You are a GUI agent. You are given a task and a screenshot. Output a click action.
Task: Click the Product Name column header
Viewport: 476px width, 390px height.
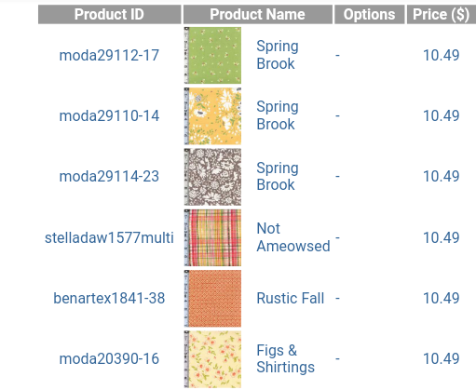[258, 14]
